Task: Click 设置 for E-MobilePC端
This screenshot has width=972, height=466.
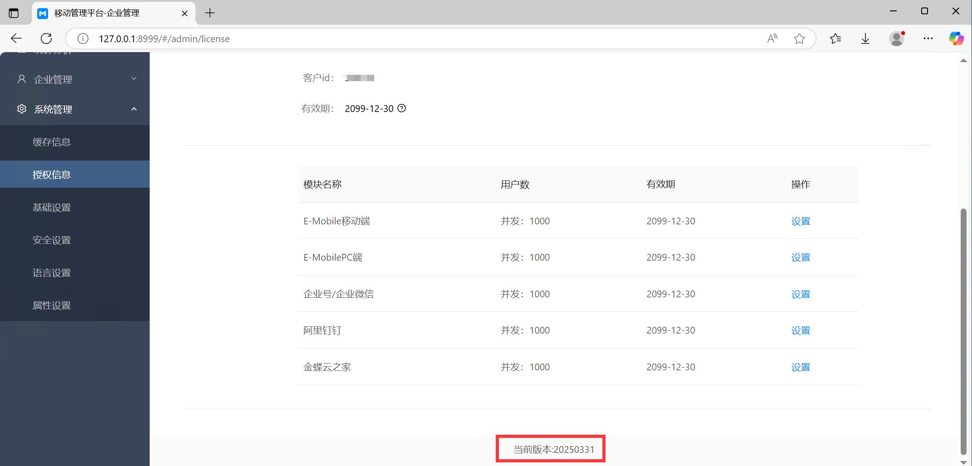Action: click(801, 257)
